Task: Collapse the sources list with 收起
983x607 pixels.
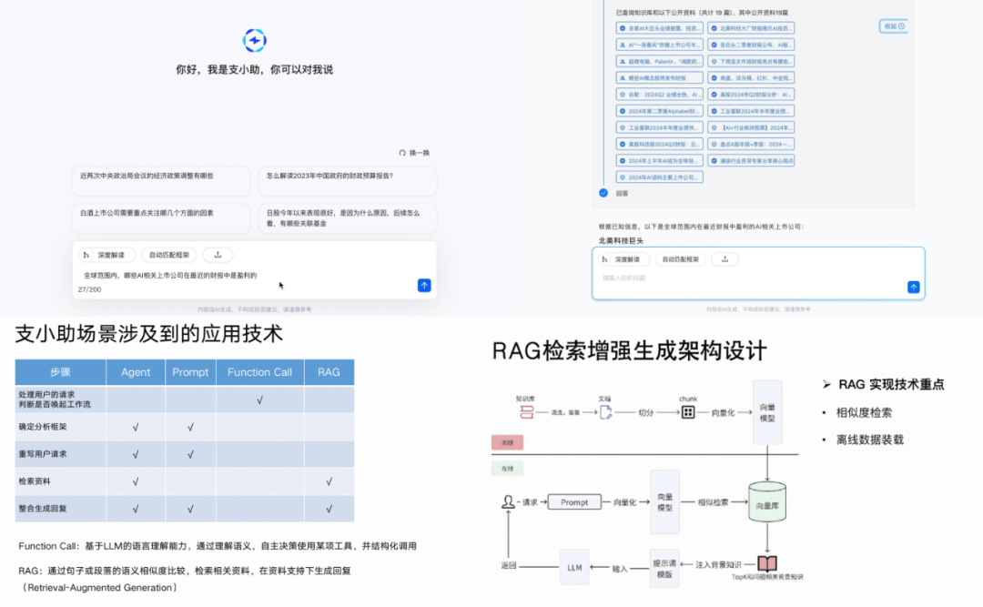Action: tap(894, 26)
